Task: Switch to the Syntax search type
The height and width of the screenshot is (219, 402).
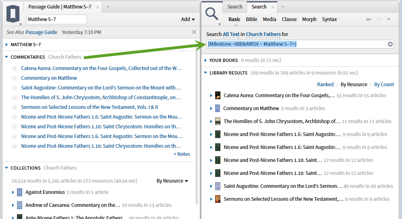Action: tap(330, 19)
